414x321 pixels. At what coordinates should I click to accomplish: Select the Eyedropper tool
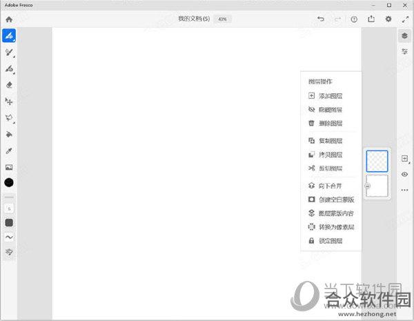[9, 151]
